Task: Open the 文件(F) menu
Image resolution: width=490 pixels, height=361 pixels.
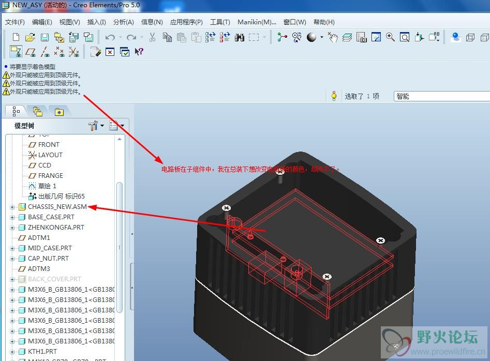Action: coord(14,22)
